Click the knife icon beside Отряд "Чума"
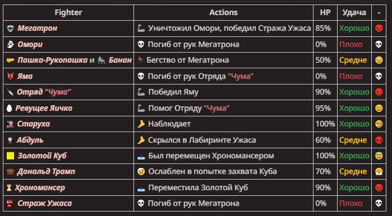The height and width of the screenshot is (216, 392). [10, 92]
